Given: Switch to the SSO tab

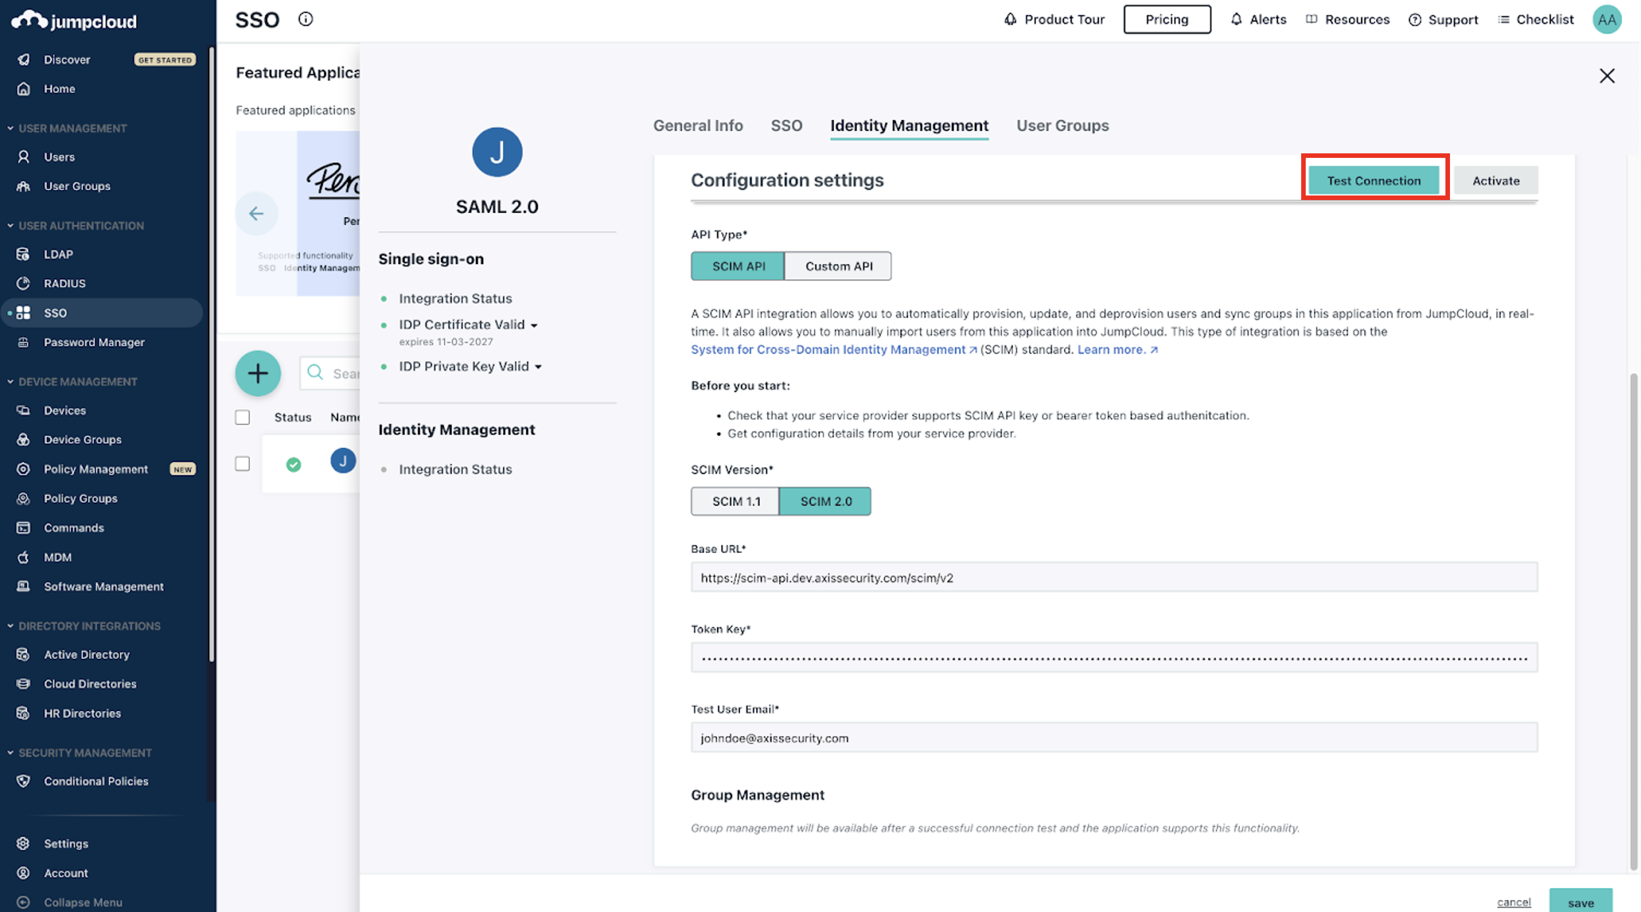Looking at the screenshot, I should [786, 125].
